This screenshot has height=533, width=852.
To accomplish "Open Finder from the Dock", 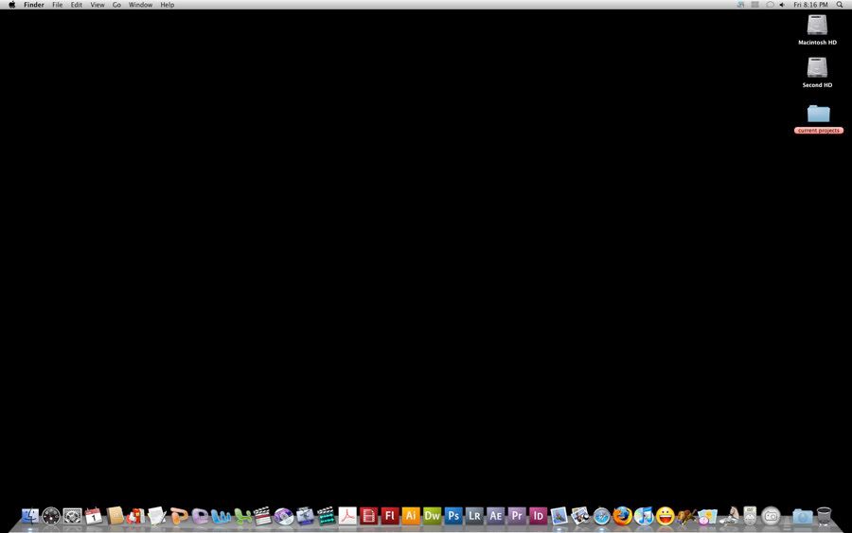I will pos(30,516).
